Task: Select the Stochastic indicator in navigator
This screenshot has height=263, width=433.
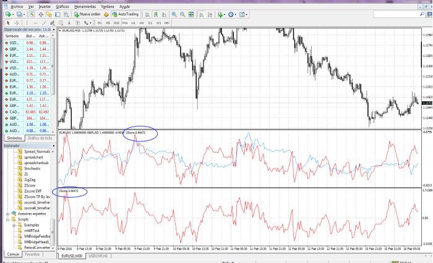Action: click(35, 168)
